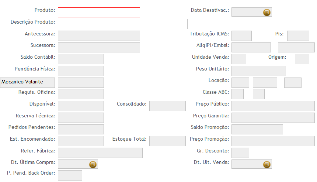Select the Pis field
The height and width of the screenshot is (182, 317).
298,36
